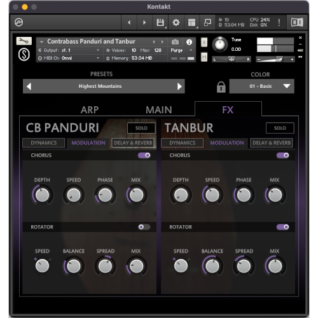Open the MIDI Ch Omni dropdown
Screen dimensions: 318x318
click(69, 58)
